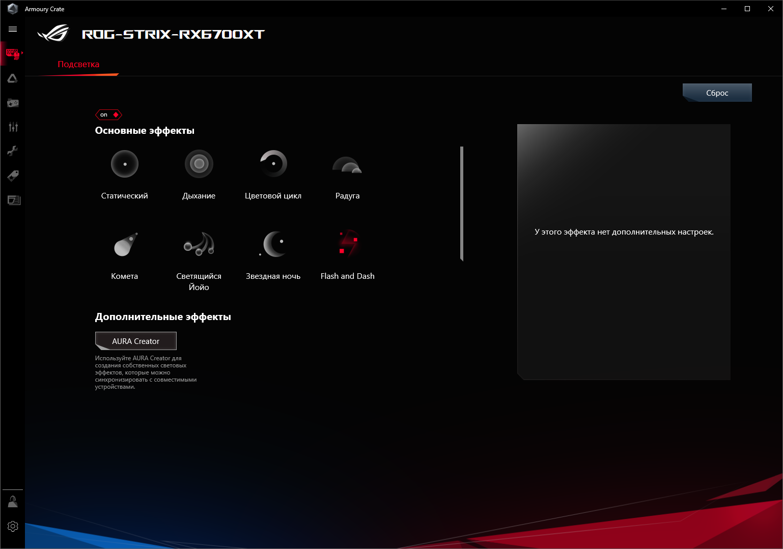Click the effects list scrollbar
Screen dimensions: 783x549
pyautogui.click(x=462, y=204)
